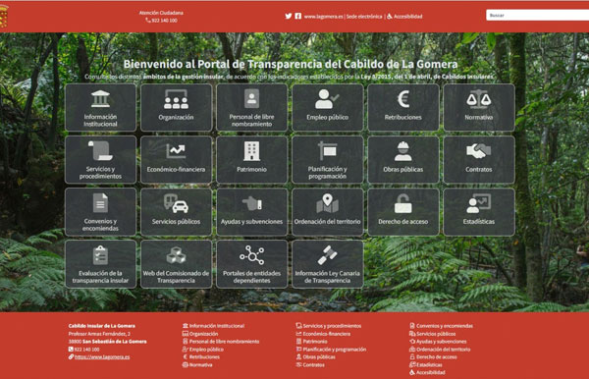Click the Sede electrónica header link

(x=364, y=17)
